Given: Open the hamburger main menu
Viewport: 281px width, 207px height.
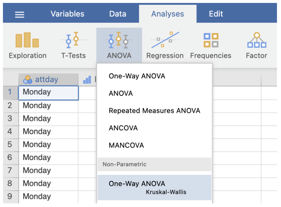Looking at the screenshot, I should pos(19,14).
